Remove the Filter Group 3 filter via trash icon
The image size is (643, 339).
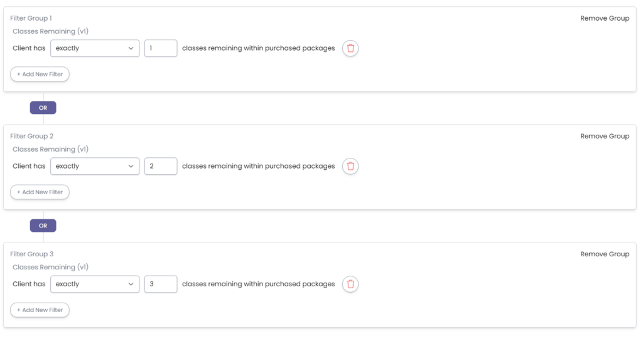click(x=350, y=284)
